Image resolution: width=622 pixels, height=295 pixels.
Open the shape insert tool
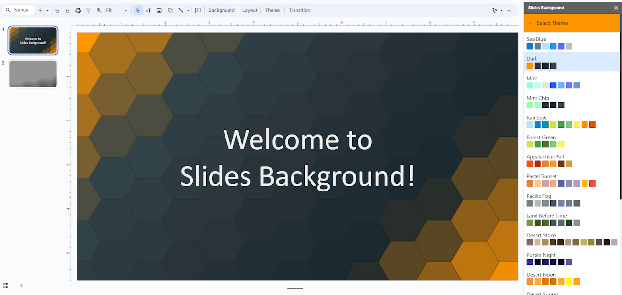click(170, 10)
